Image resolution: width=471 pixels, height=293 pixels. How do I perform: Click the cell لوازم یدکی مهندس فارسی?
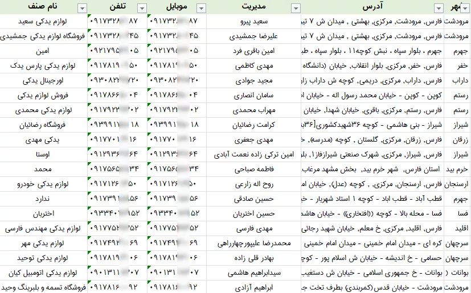(x=43, y=228)
